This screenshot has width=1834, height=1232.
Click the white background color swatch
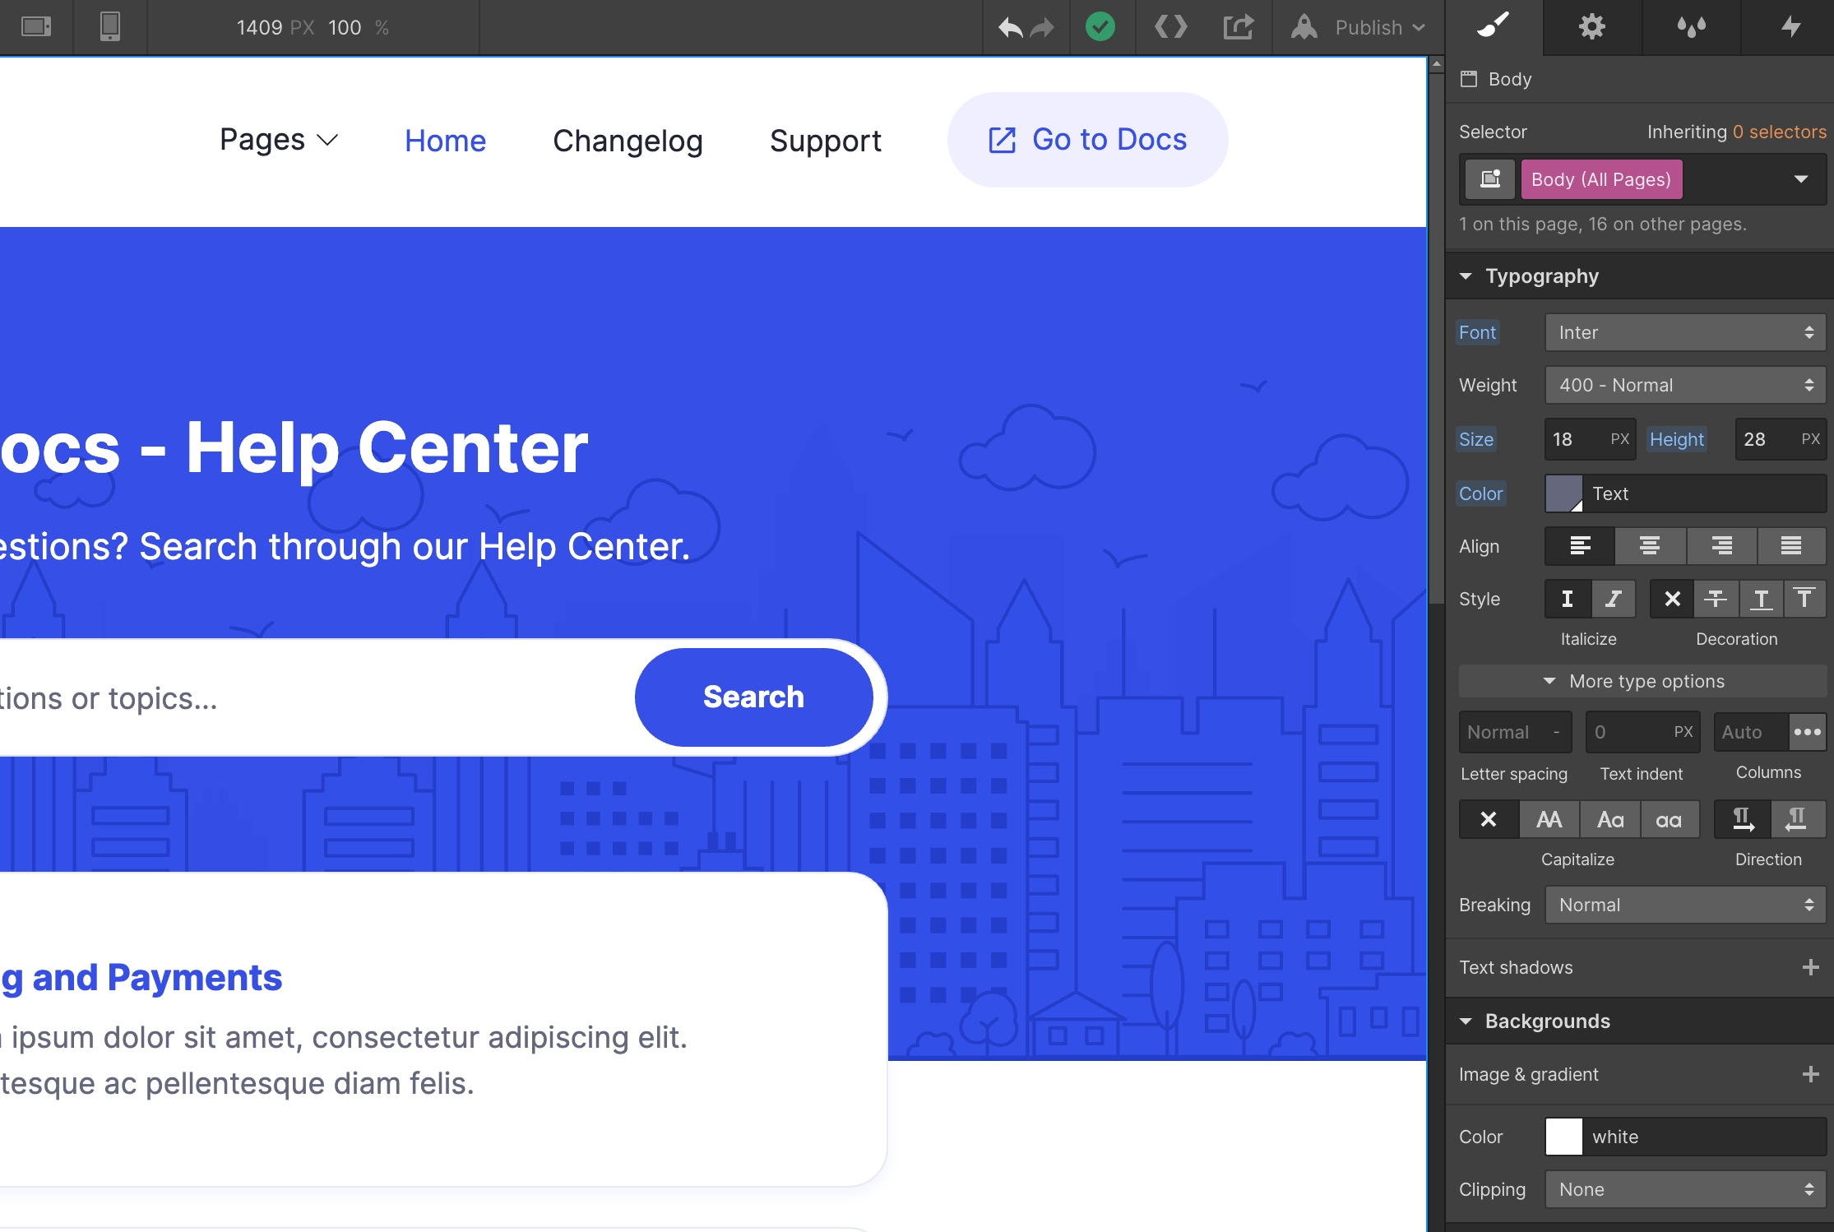pyautogui.click(x=1563, y=1137)
